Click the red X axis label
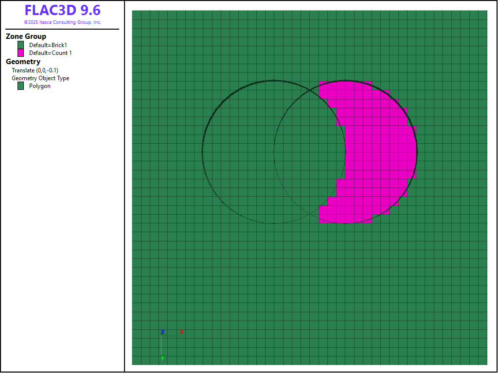 click(181, 332)
